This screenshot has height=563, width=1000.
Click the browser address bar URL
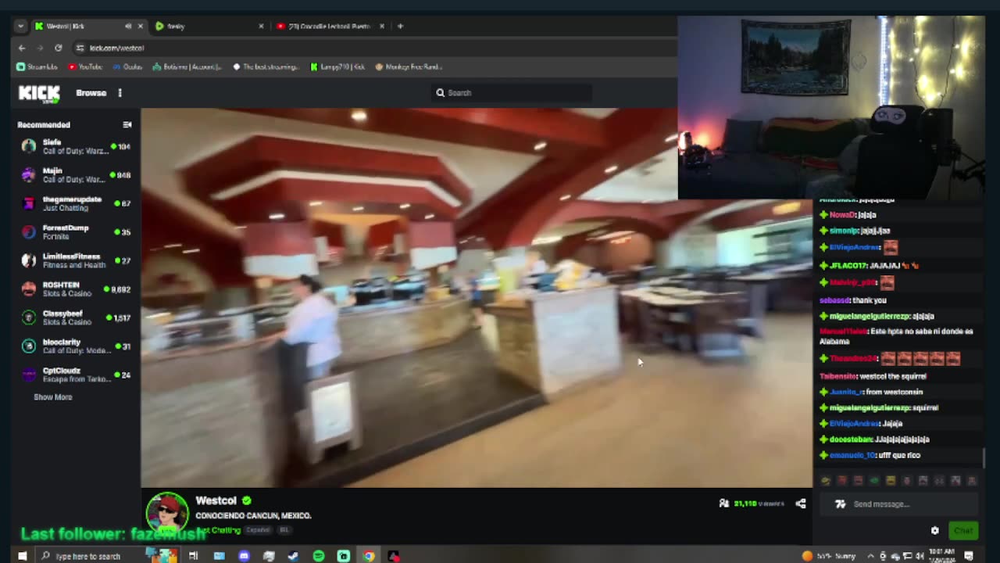[116, 48]
